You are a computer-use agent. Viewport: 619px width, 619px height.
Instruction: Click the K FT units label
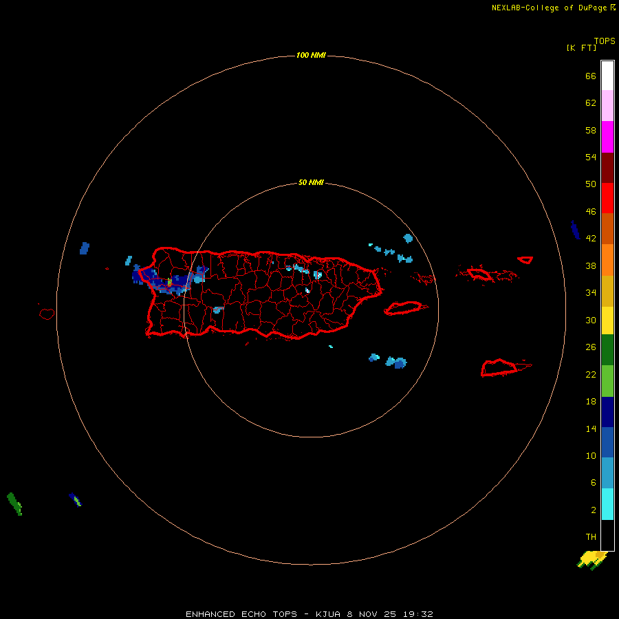[x=581, y=47]
